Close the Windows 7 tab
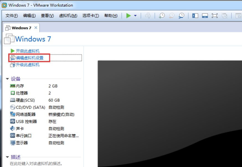Viewport: 242px width, 167px height. [x=36, y=28]
